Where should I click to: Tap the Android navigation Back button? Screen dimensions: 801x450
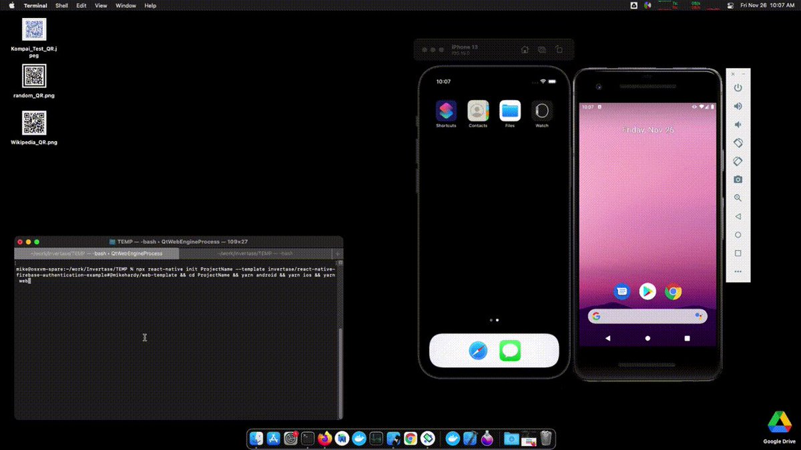pyautogui.click(x=607, y=339)
